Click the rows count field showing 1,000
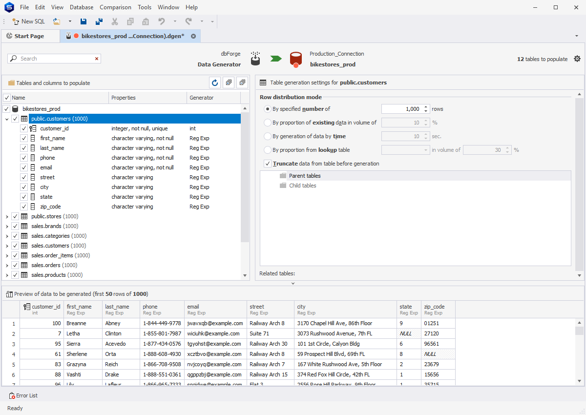The width and height of the screenshot is (586, 415). [x=402, y=109]
